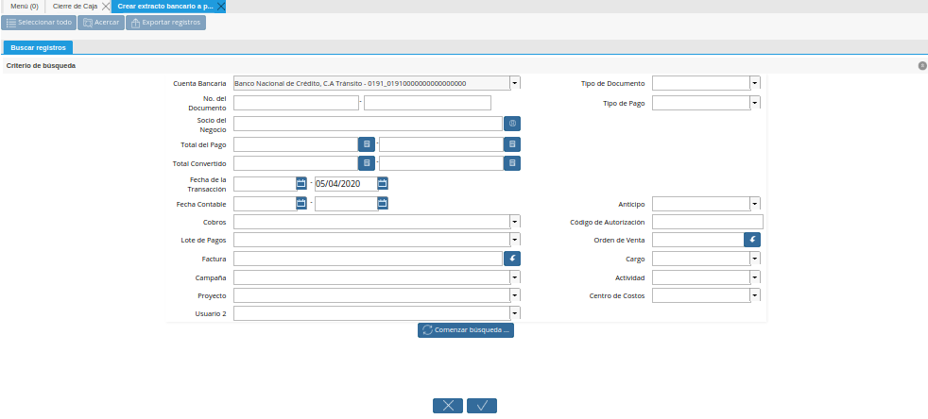Select the Buscar registros tab
Viewport: 928px width, 419px height.
[x=38, y=47]
